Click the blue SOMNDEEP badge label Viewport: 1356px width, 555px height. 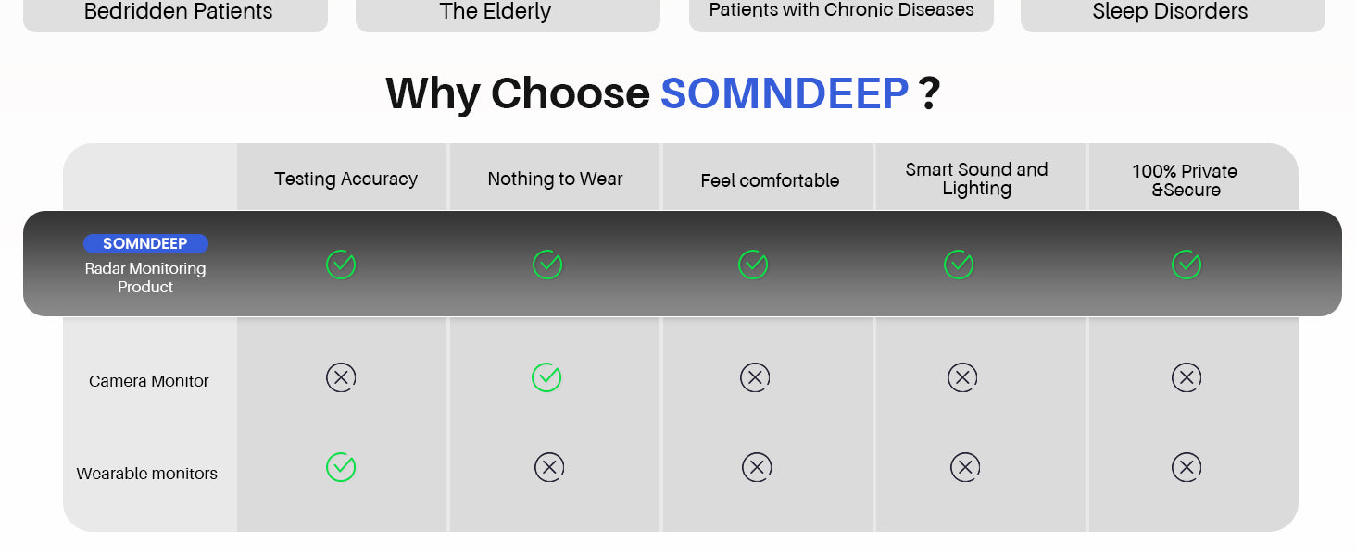point(145,243)
